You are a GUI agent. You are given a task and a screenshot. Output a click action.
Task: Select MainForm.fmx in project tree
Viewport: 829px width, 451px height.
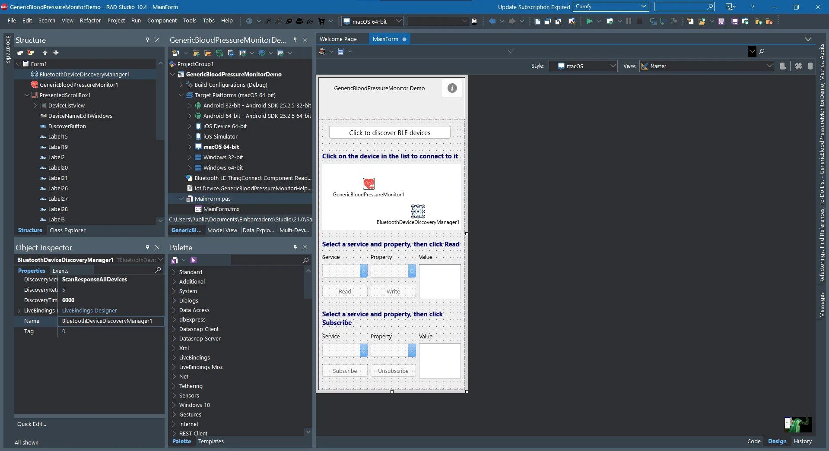pyautogui.click(x=221, y=209)
